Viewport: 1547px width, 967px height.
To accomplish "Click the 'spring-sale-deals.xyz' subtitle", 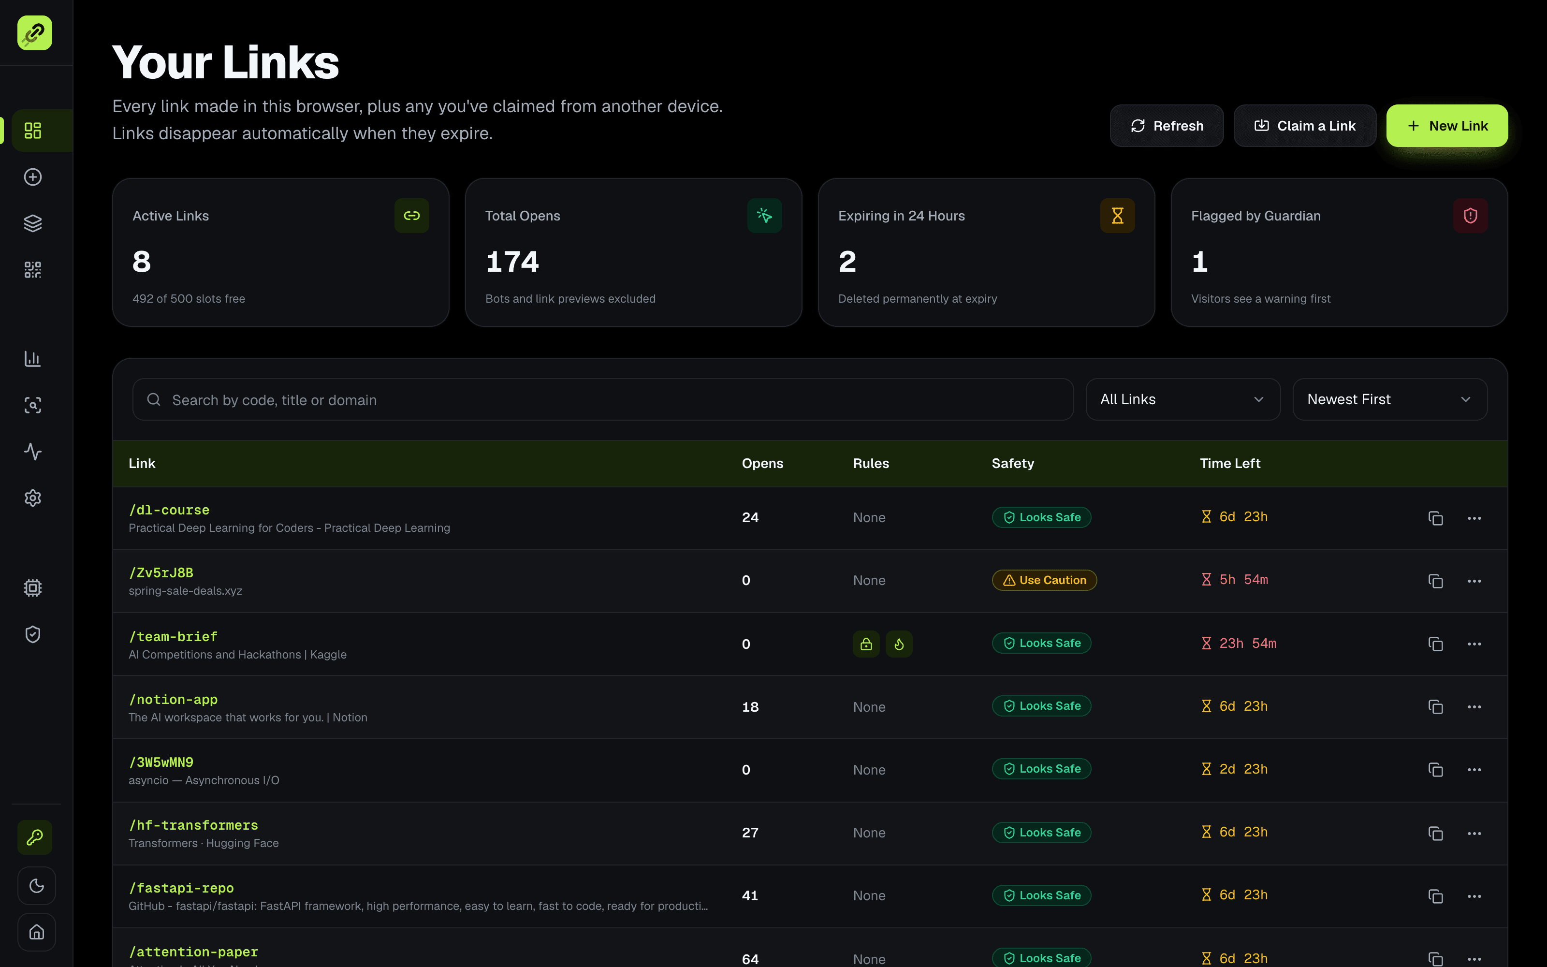I will (185, 591).
